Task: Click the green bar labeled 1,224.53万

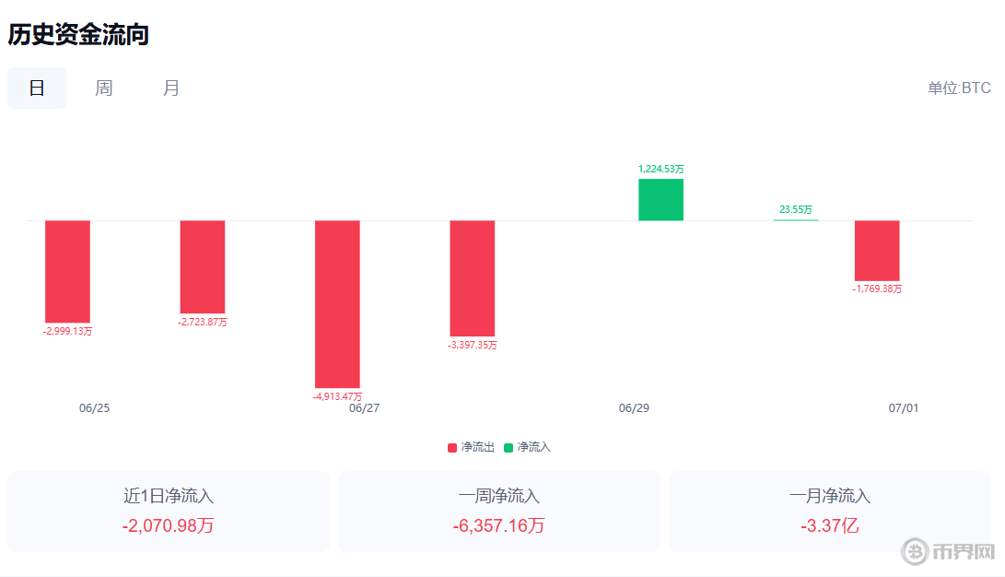Action: [x=660, y=200]
